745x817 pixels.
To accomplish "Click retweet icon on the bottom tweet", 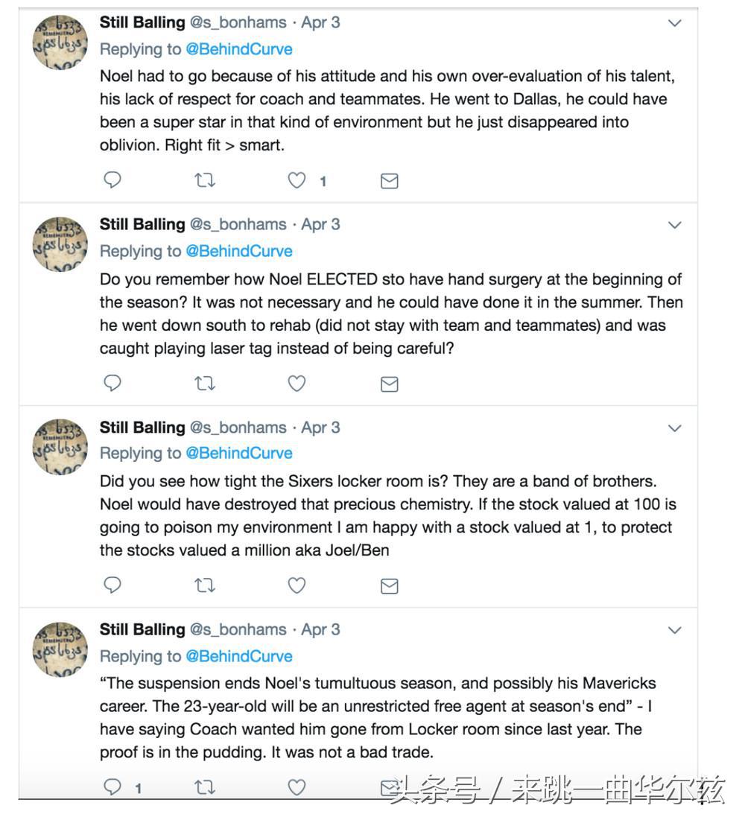I will (x=204, y=786).
